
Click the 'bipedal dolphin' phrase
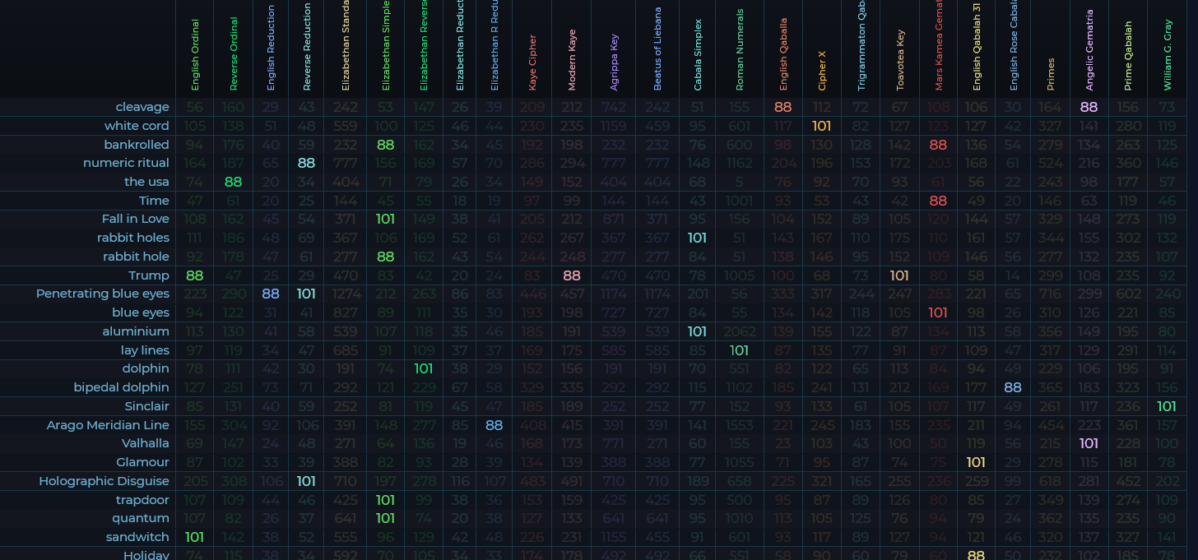pos(121,387)
